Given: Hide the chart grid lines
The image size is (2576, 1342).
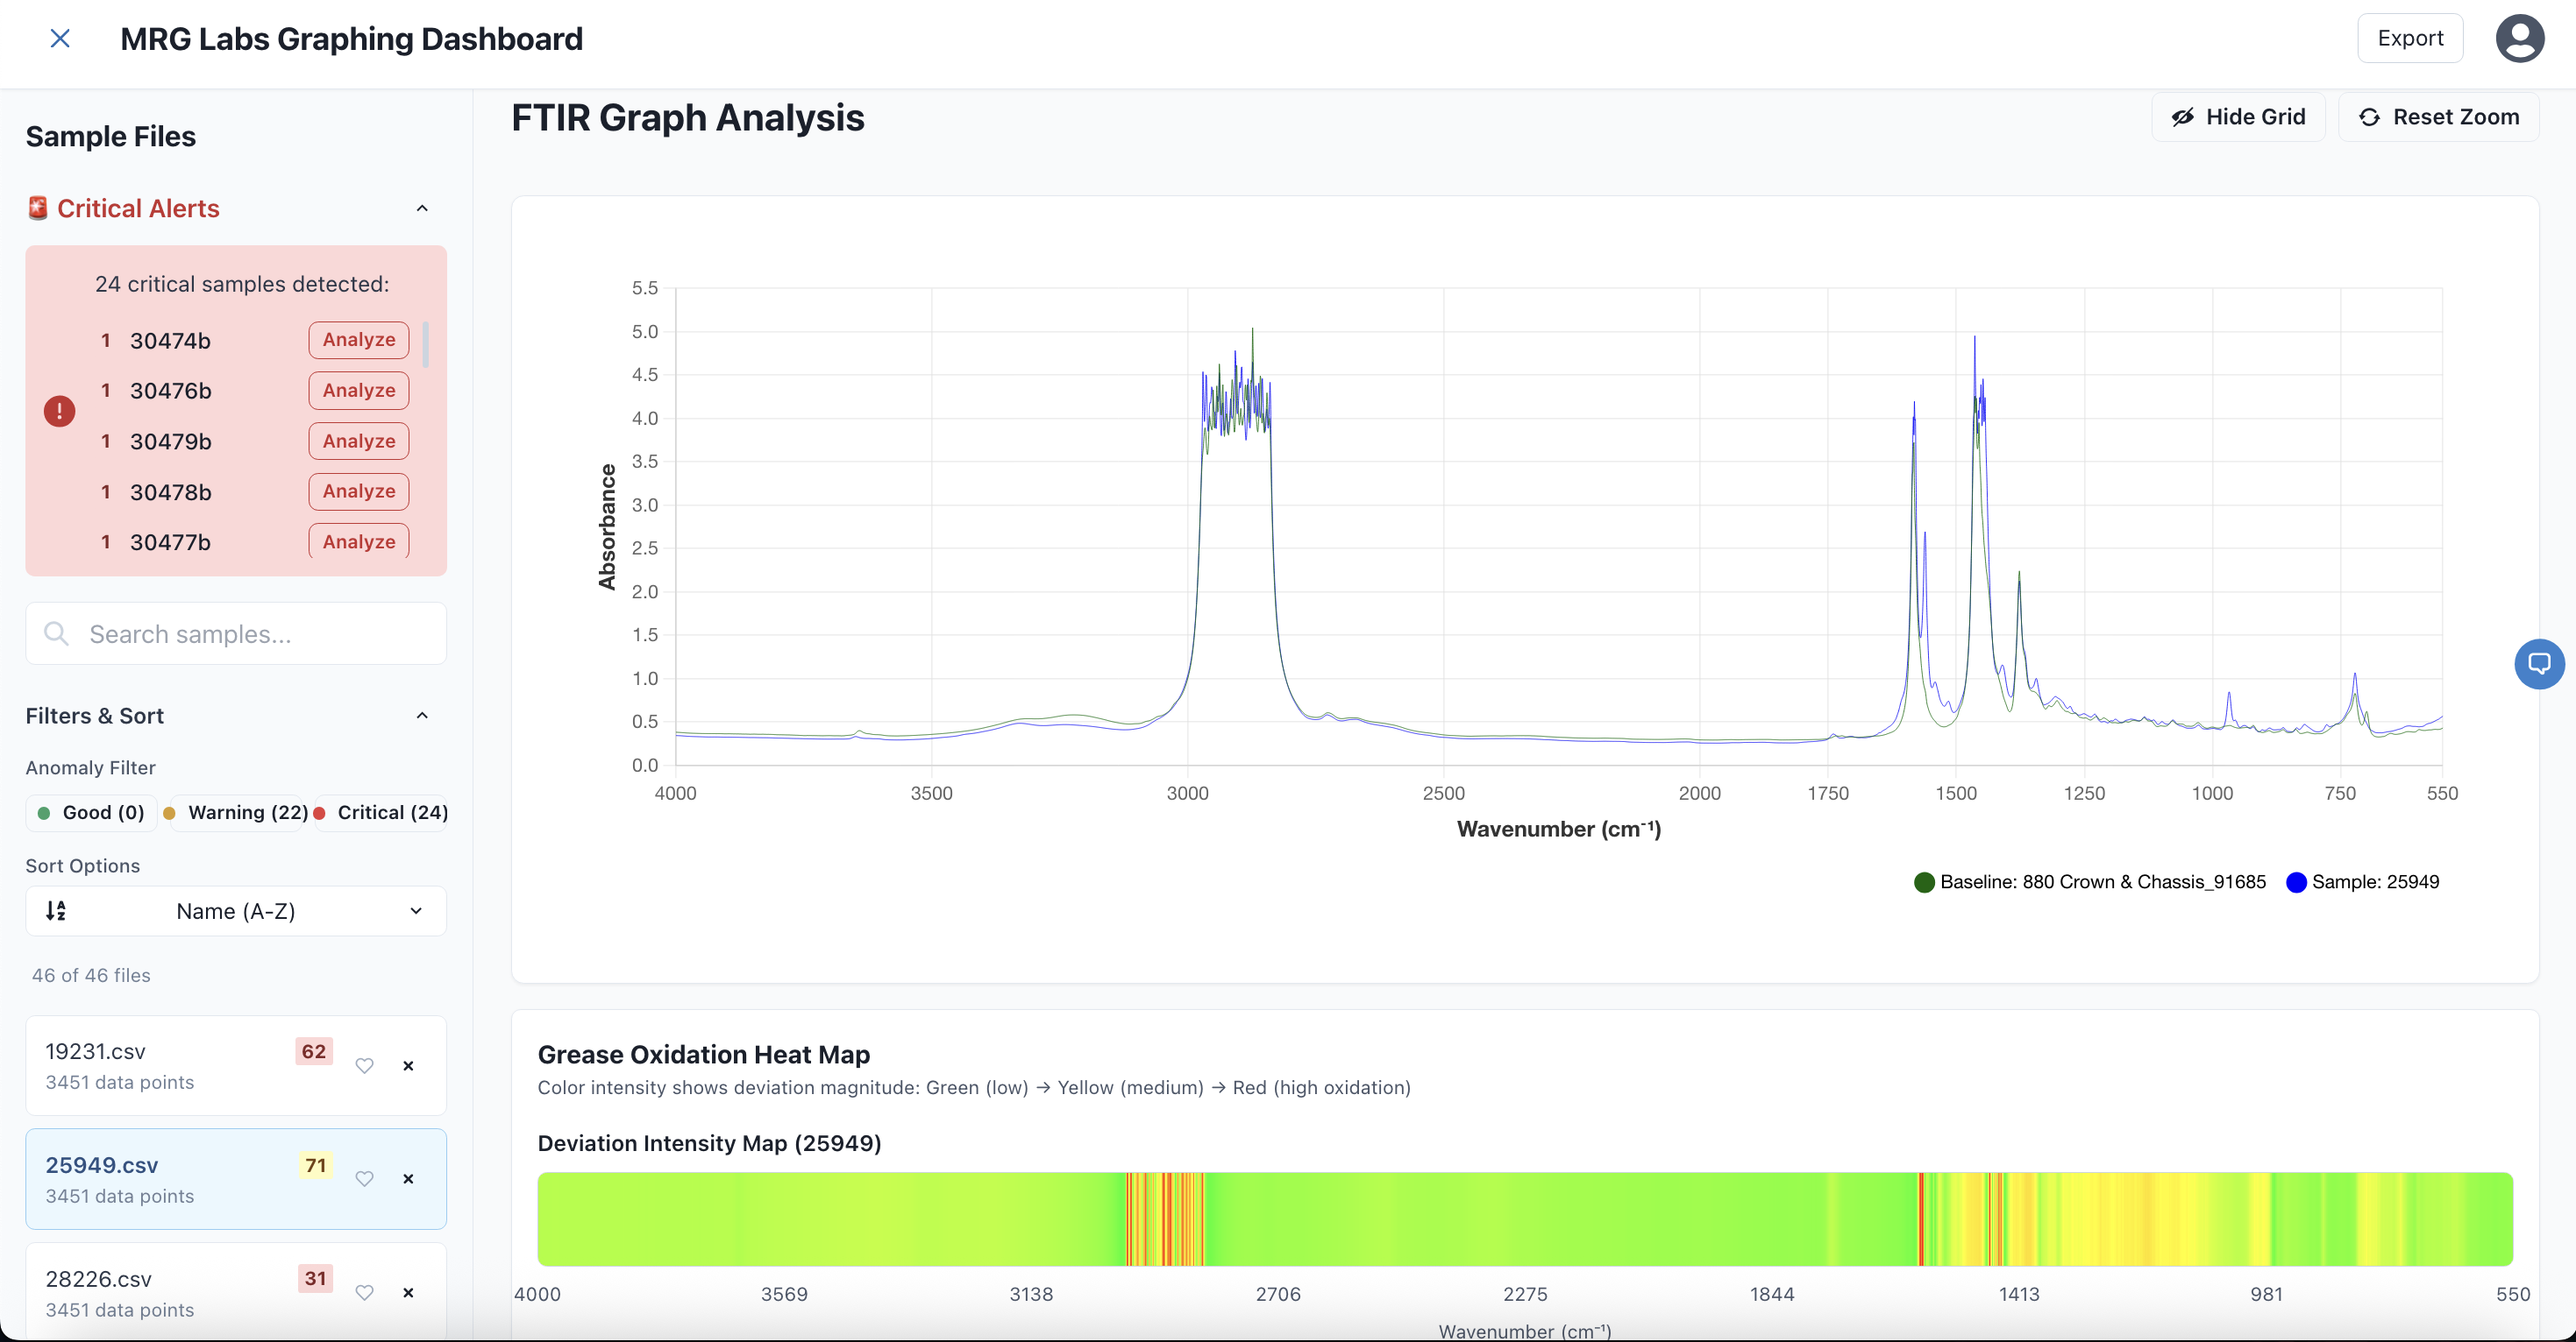Looking at the screenshot, I should click(2238, 117).
